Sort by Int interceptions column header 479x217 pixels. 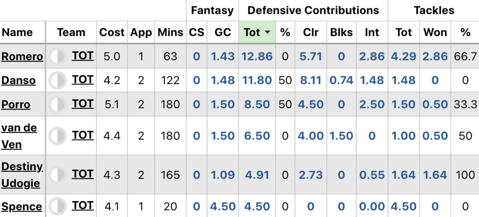372,33
